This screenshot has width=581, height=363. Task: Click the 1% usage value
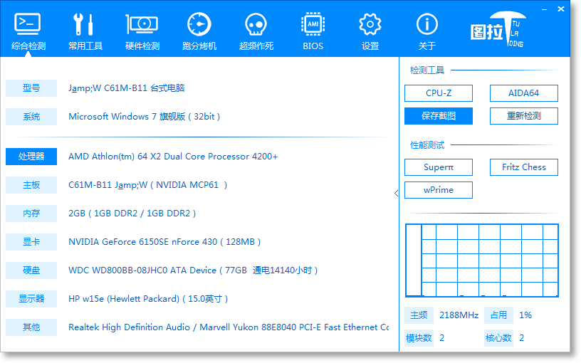coord(525,315)
